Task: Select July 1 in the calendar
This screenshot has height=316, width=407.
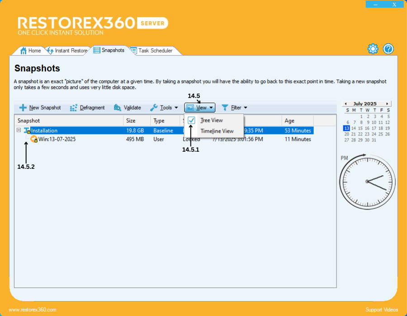Action: click(x=361, y=116)
